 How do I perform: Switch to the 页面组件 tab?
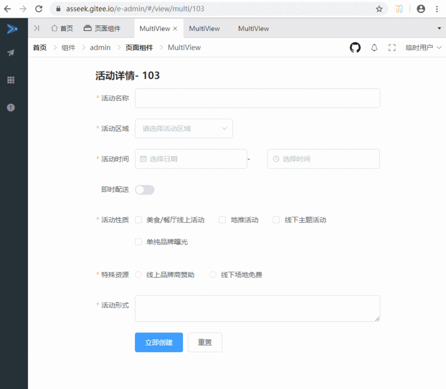click(x=102, y=28)
